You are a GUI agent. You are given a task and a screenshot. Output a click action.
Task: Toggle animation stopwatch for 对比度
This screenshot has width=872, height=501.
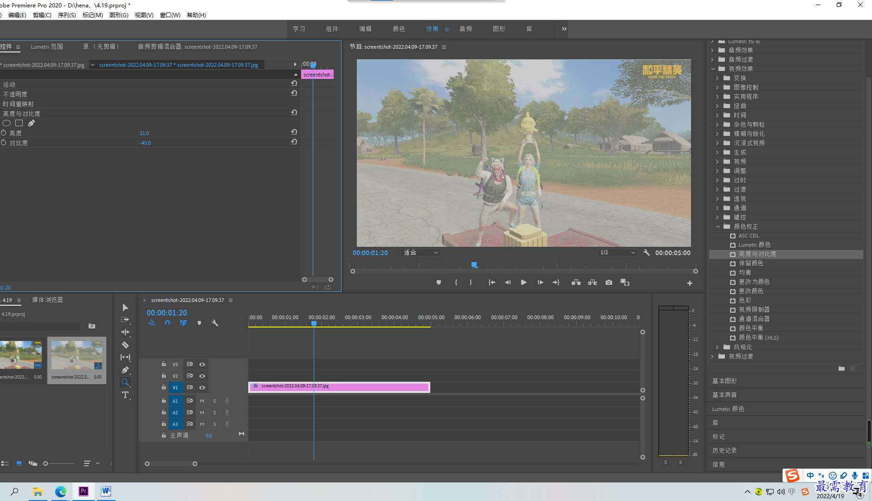[4, 142]
